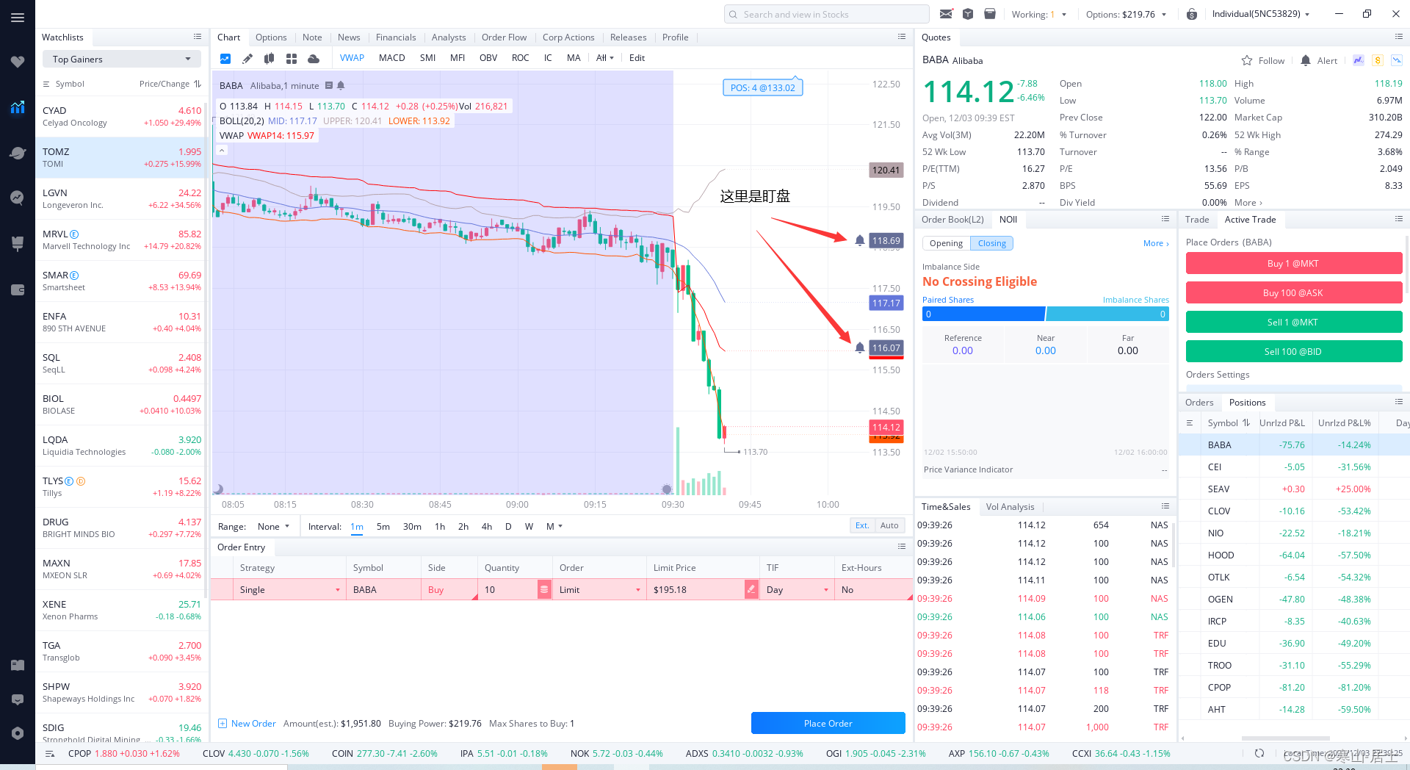Open the Range None dropdown

(273, 526)
